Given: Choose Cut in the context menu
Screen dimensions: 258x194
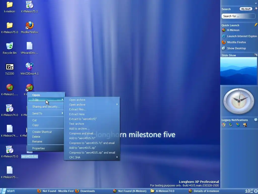Looking at the screenshot, I should pos(46,120).
